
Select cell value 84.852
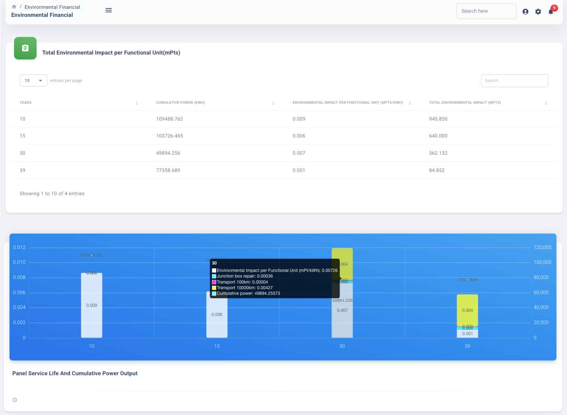[437, 170]
